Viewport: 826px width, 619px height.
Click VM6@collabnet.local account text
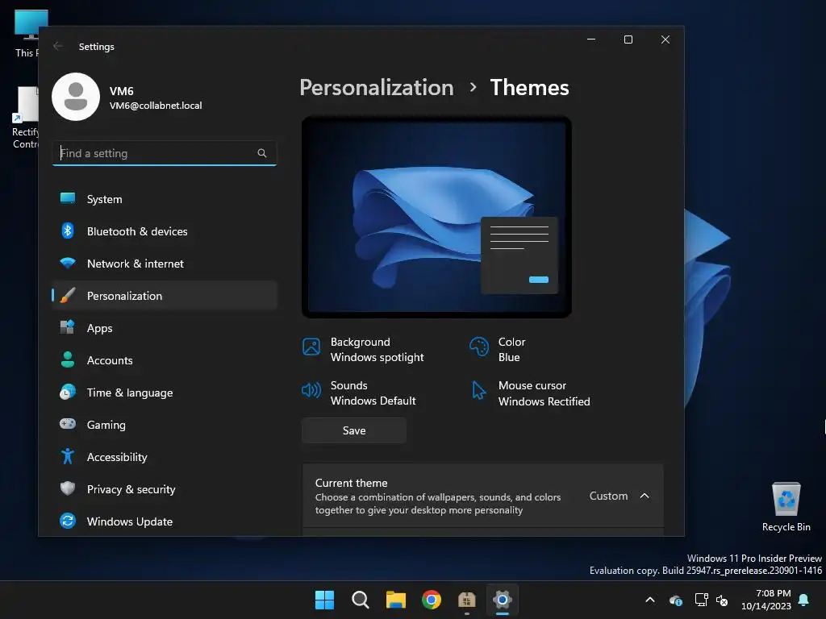coord(156,106)
